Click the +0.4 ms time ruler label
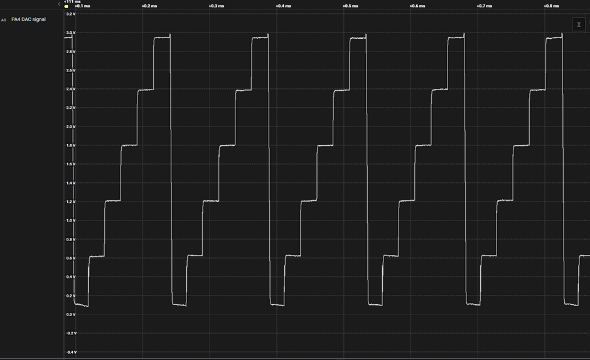Image resolution: width=590 pixels, height=360 pixels. (283, 6)
